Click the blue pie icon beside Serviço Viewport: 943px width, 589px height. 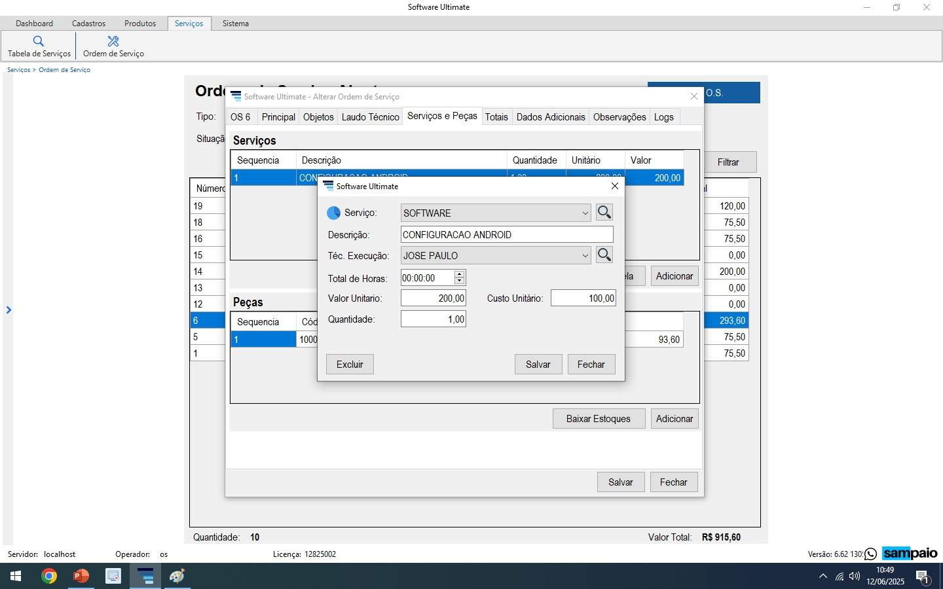point(333,213)
